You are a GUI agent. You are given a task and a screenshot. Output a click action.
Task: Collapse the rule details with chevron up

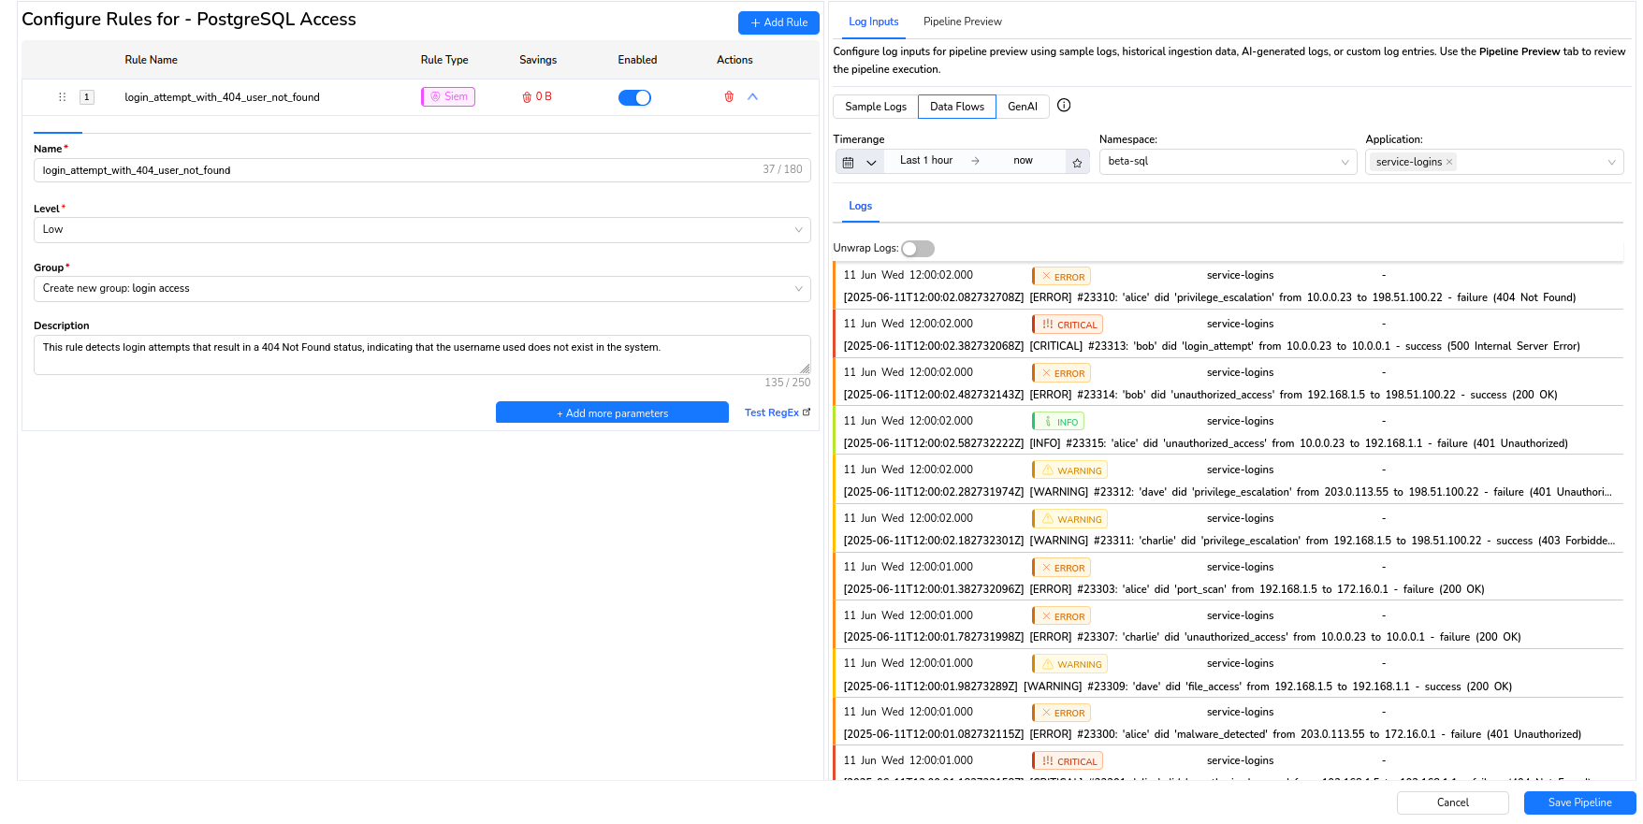click(x=752, y=97)
